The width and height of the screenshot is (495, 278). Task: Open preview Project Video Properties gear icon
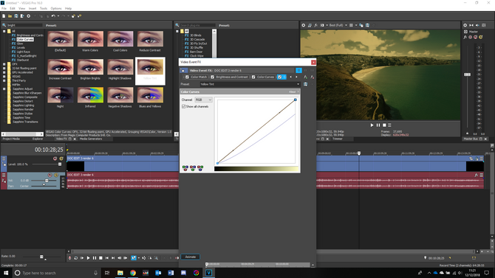(304, 25)
